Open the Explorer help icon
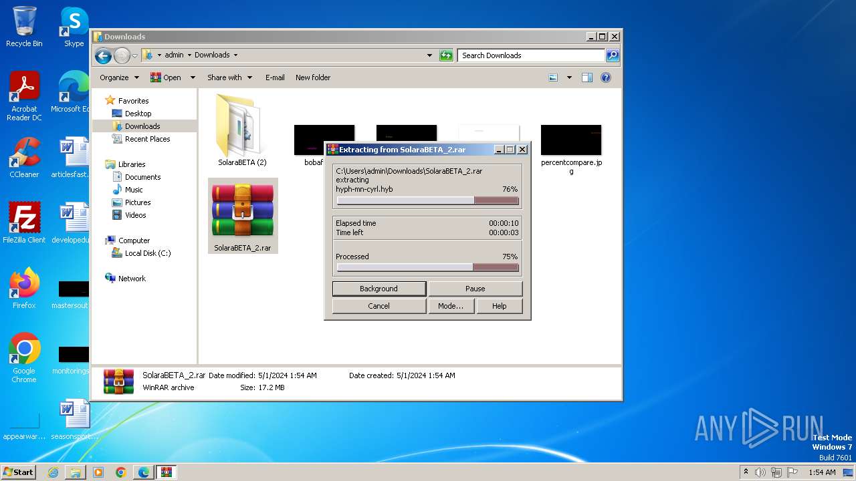 606,77
